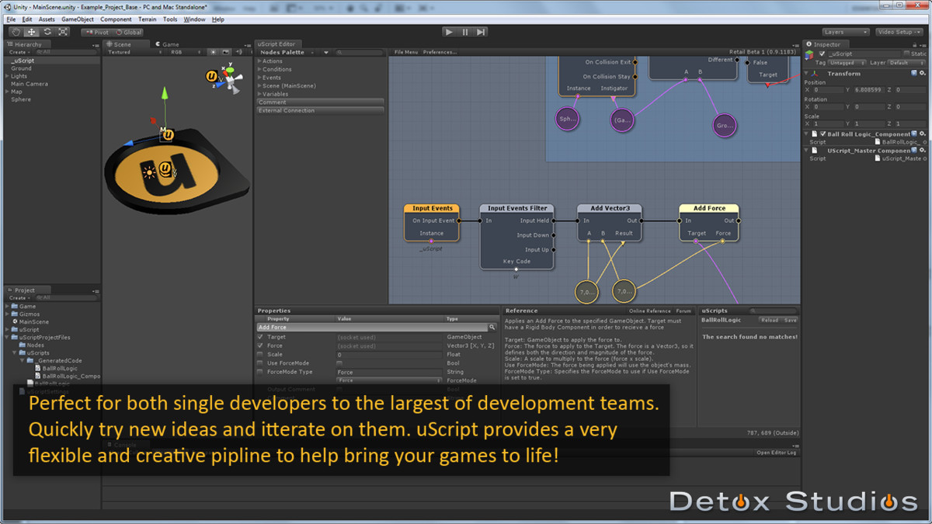The image size is (932, 524).
Task: Toggle scene game overlay image icon
Action: pyautogui.click(x=225, y=52)
